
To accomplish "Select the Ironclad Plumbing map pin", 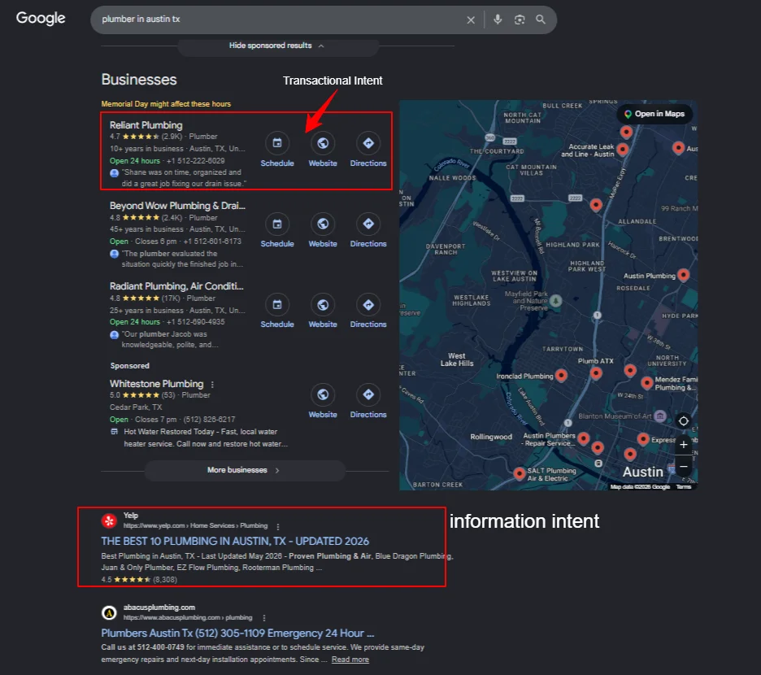I will click(x=561, y=376).
